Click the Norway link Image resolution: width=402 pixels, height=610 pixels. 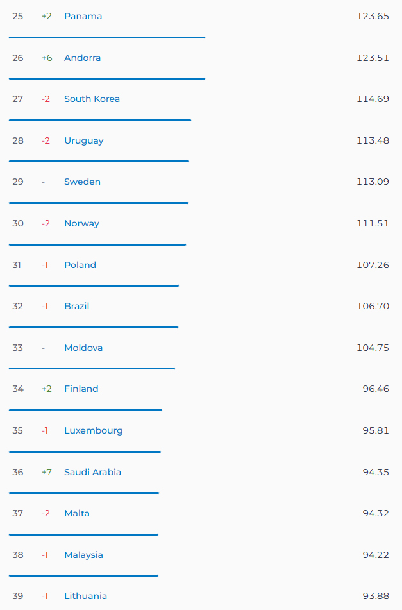[x=81, y=224]
